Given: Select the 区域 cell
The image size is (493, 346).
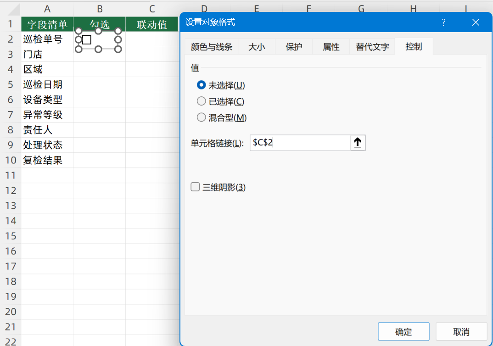Looking at the screenshot, I should (47, 69).
